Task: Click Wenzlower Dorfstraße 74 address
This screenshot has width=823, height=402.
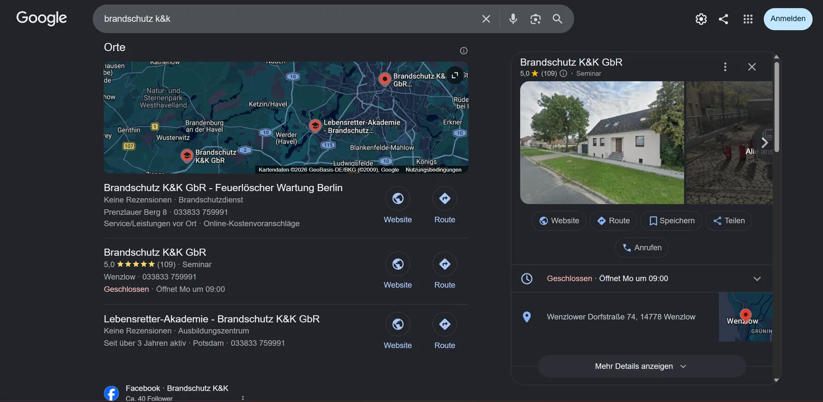Action: 621,317
